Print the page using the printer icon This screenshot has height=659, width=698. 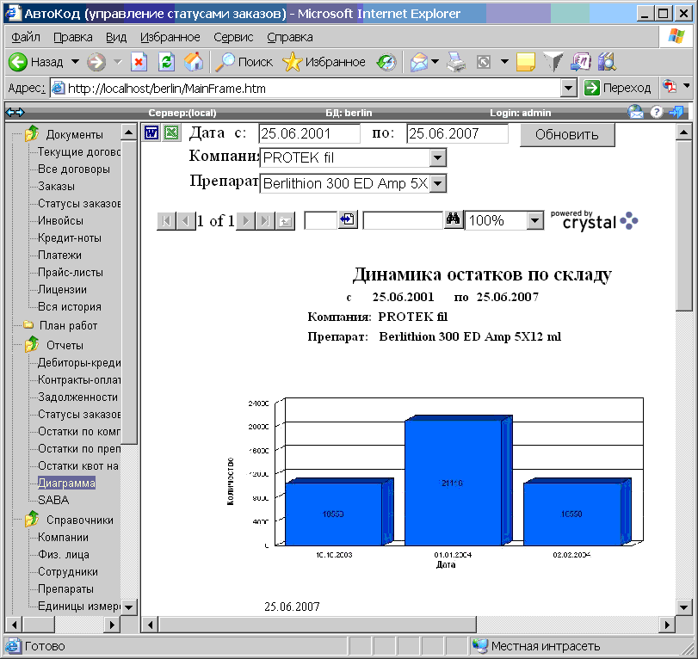pos(456,62)
